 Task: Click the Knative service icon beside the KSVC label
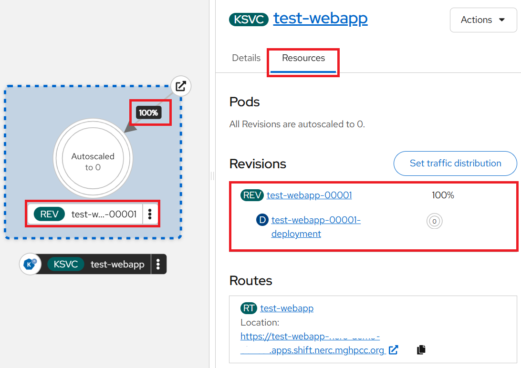30,264
